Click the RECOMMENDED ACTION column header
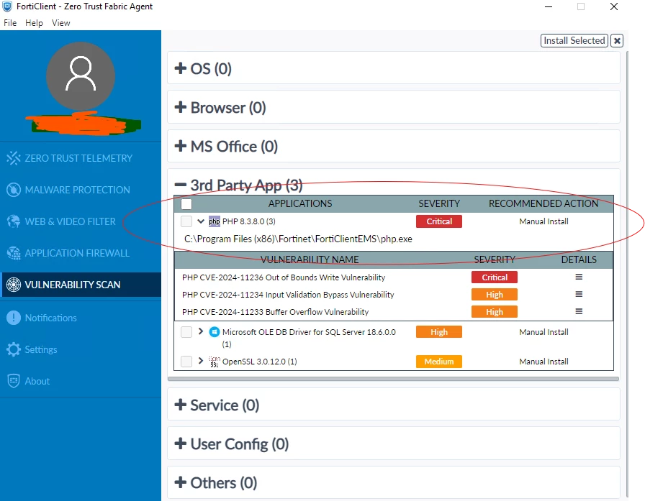The height and width of the screenshot is (501, 645). tap(543, 203)
